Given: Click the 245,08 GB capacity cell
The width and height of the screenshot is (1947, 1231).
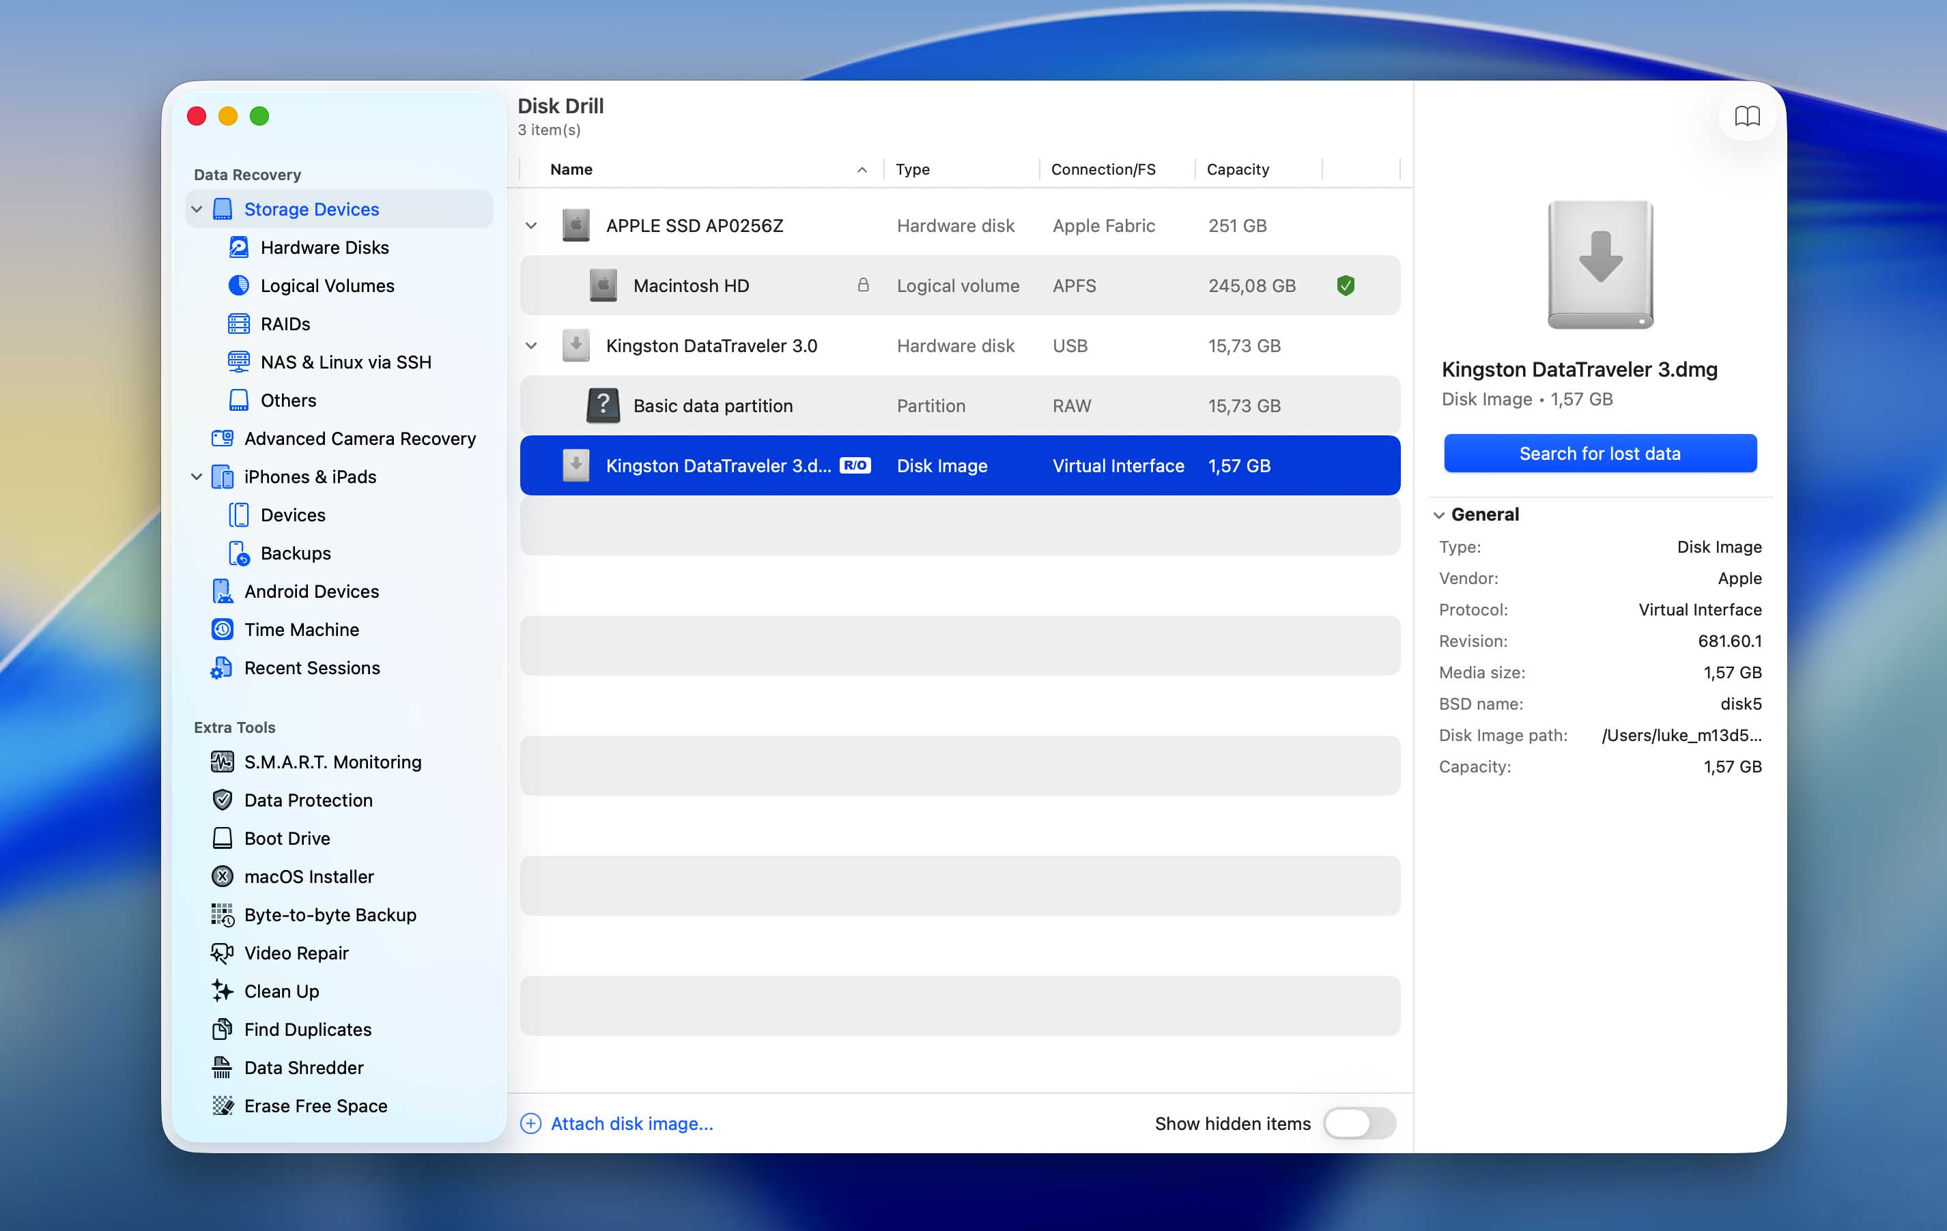Looking at the screenshot, I should click(x=1251, y=285).
